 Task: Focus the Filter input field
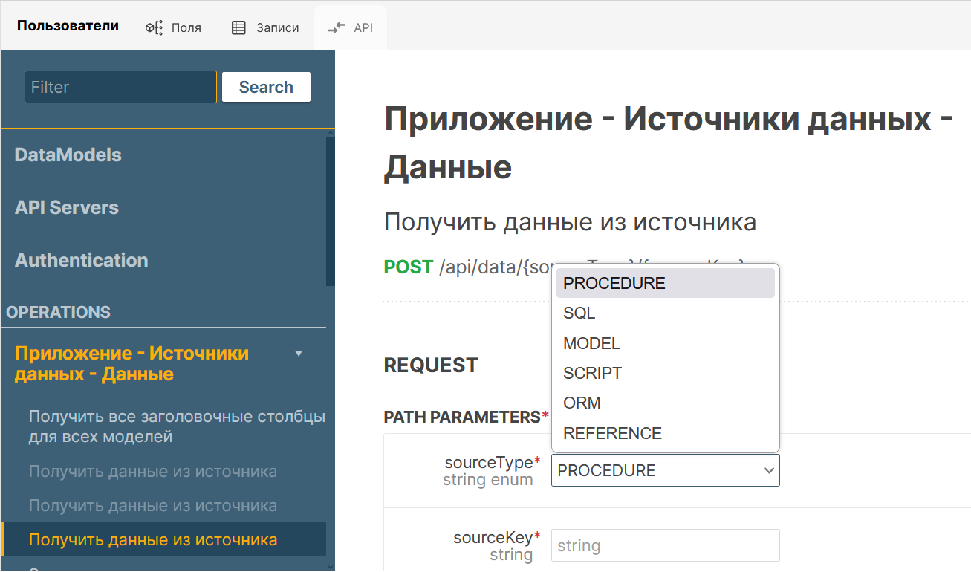120,87
